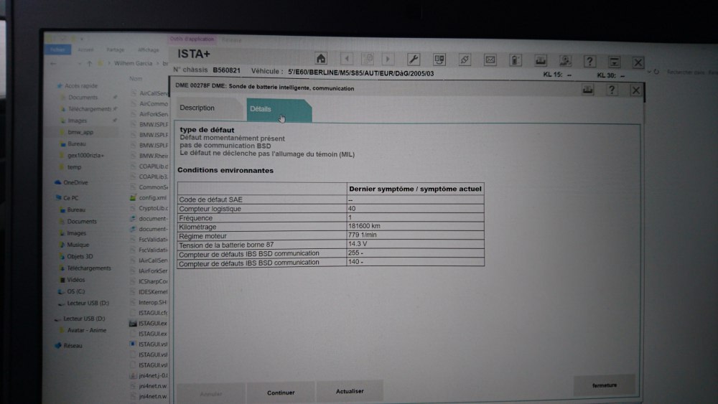This screenshot has height=404, width=718.
Task: Click the battery voltage value 14.3 V
Action: (x=358, y=244)
